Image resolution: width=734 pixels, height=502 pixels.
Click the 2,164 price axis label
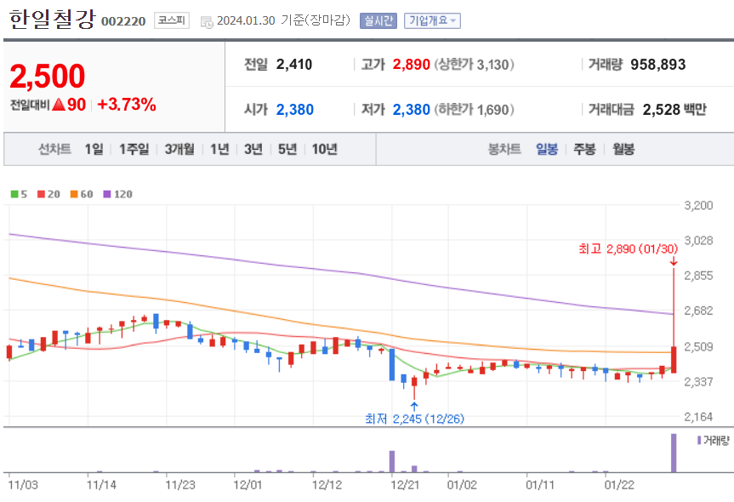[698, 416]
